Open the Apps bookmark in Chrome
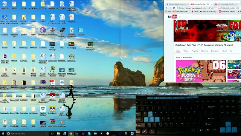The height and width of the screenshot is (136, 241). (x=168, y=11)
